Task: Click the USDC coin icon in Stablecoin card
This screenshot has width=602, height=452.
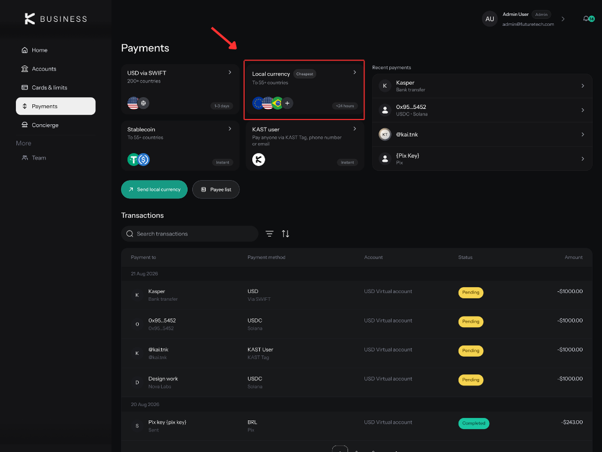Action: tap(143, 159)
